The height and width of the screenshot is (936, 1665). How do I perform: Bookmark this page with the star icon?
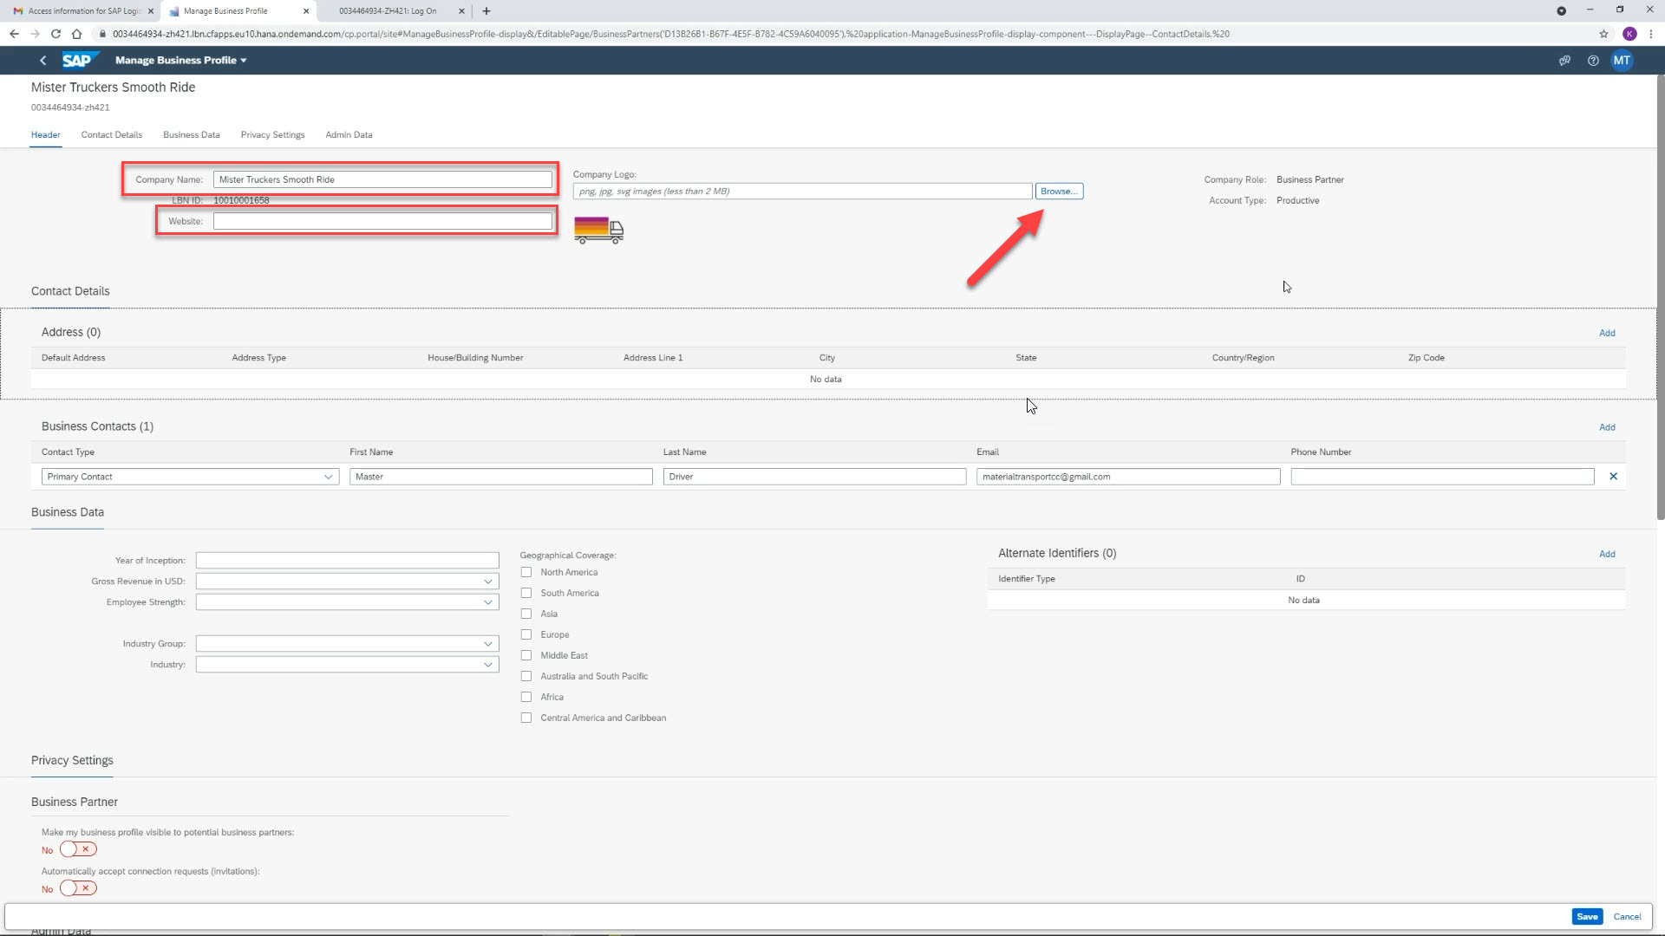tap(1603, 34)
